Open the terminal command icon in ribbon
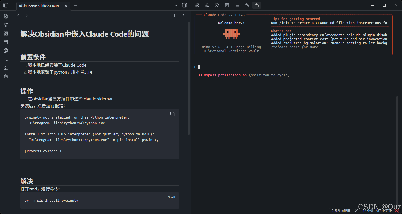This screenshot has height=214, width=402. (6, 59)
